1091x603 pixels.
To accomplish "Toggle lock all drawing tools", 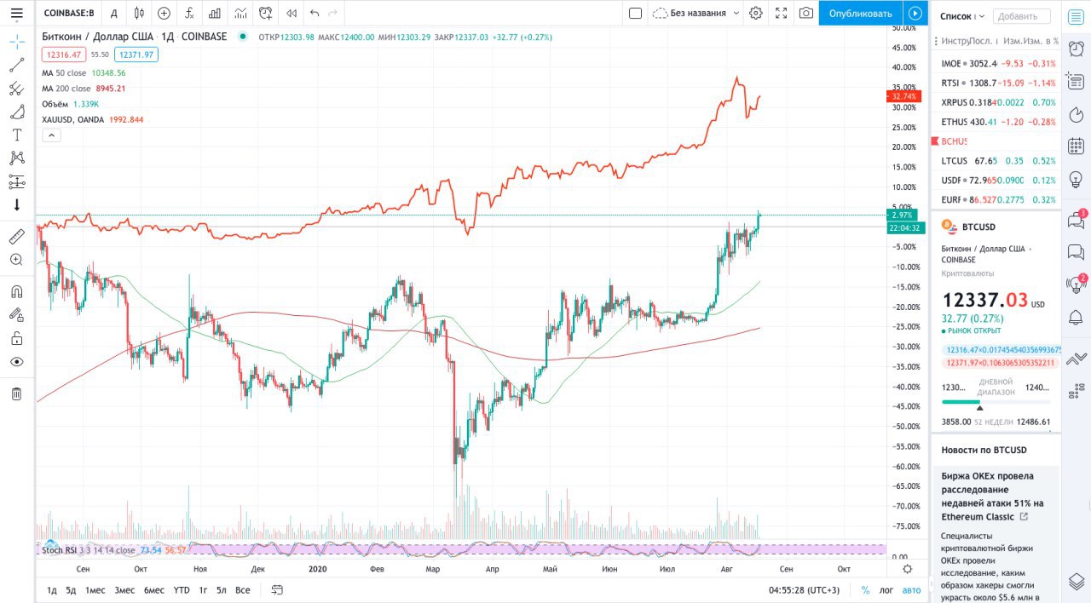I will tap(16, 338).
